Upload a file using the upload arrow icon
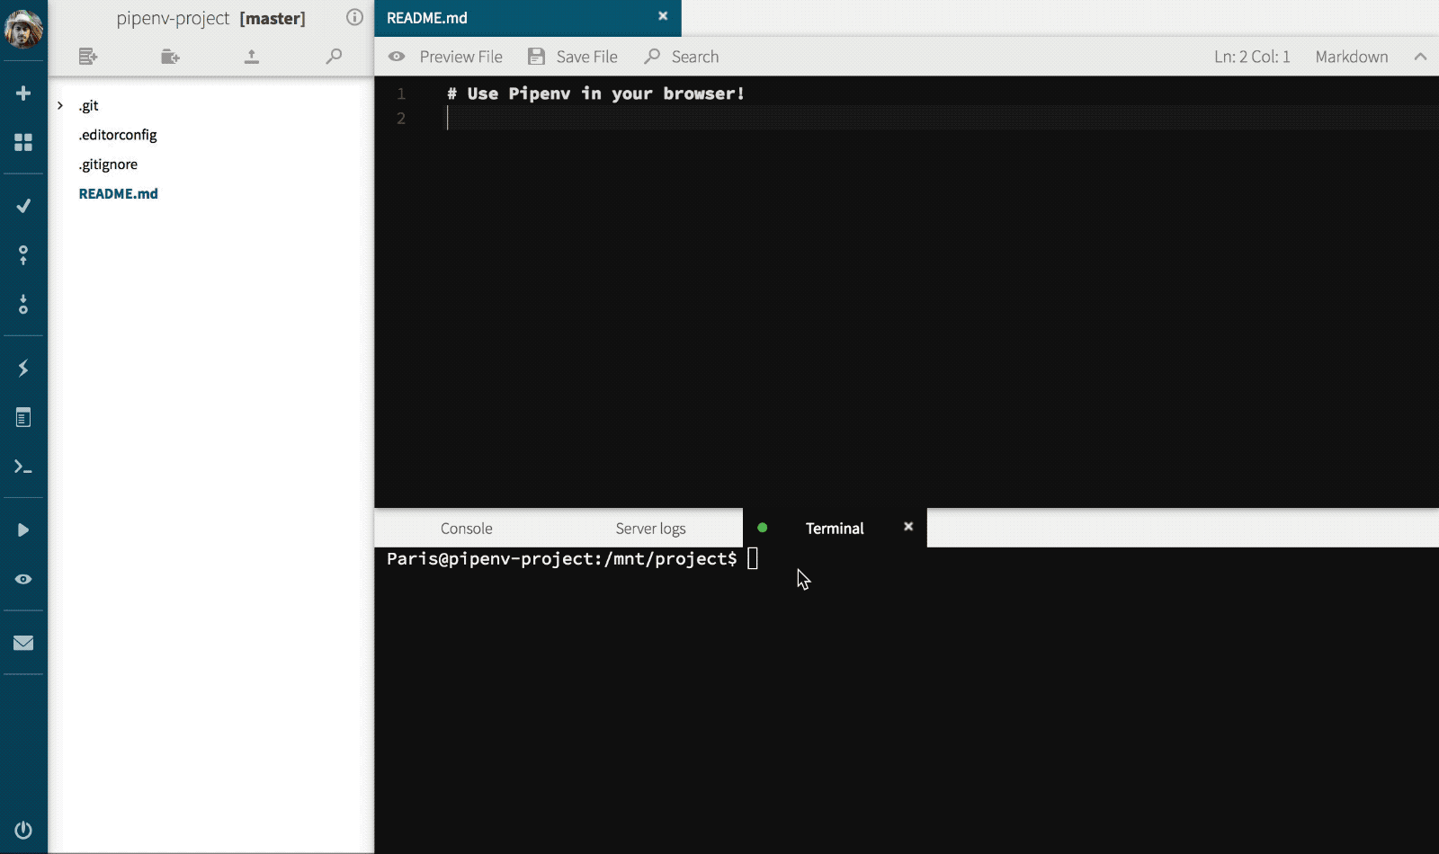Image resolution: width=1439 pixels, height=854 pixels. (252, 56)
